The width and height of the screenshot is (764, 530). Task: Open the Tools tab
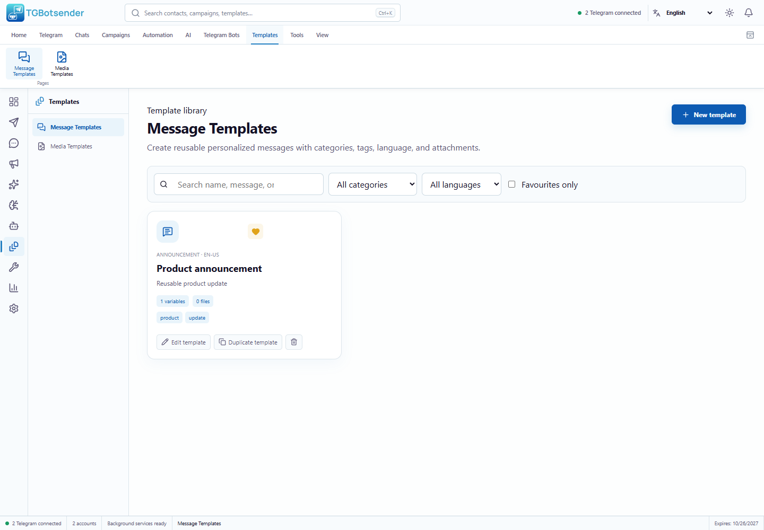pos(297,35)
